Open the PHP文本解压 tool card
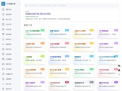This screenshot has width=122, height=91. 84,72
